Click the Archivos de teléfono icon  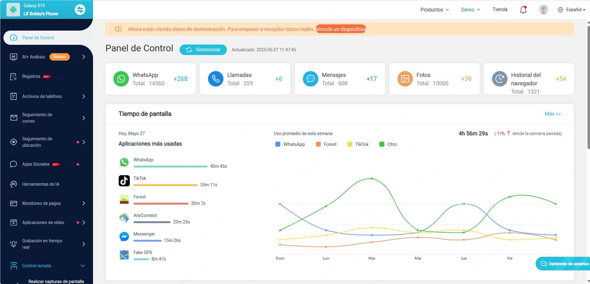[x=14, y=96]
